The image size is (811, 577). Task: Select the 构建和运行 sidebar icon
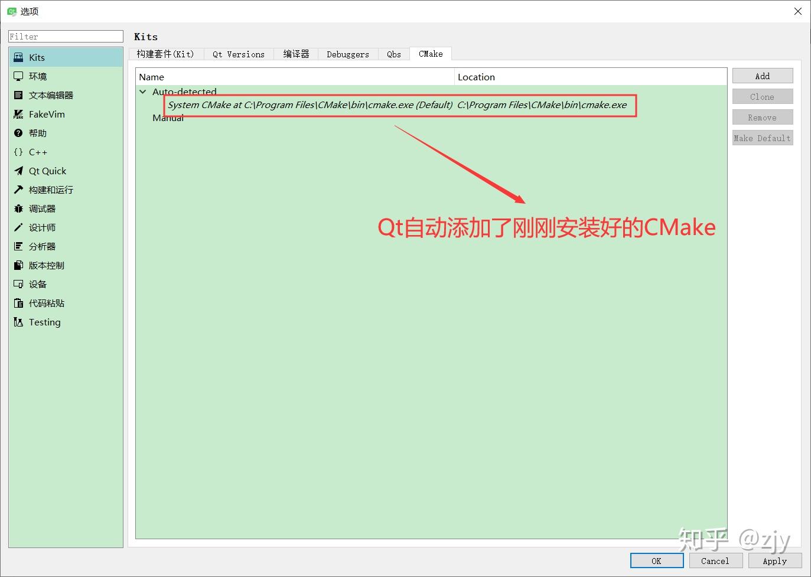tap(51, 190)
